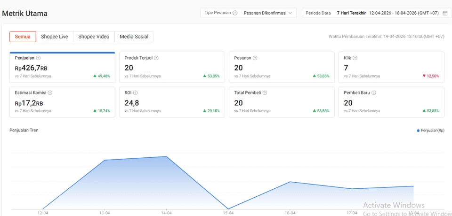This screenshot has height=216, width=452.
Task: Toggle the Penjualan(Rp) chart legend
Action: pos(430,131)
